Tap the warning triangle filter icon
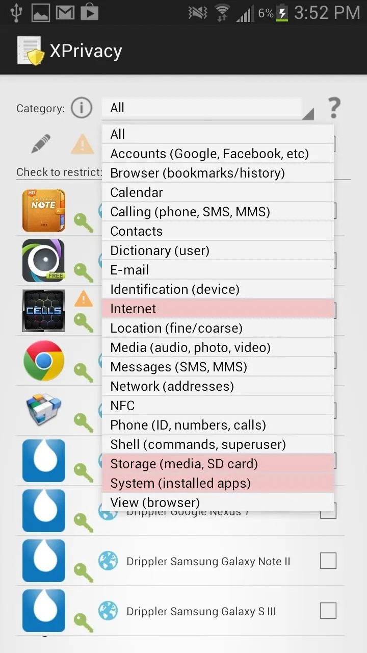The image size is (367, 653). 82,144
